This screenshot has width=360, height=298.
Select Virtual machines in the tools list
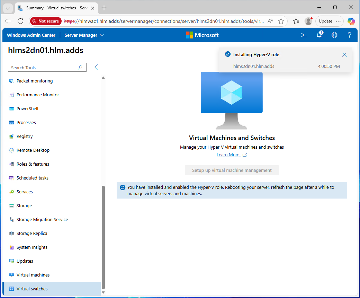click(33, 275)
